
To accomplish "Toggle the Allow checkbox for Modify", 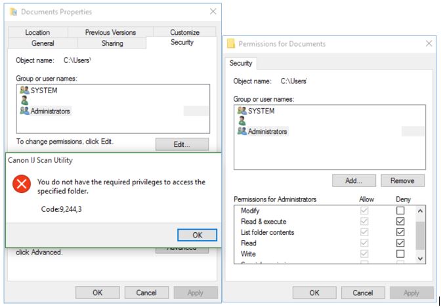I will [364, 211].
